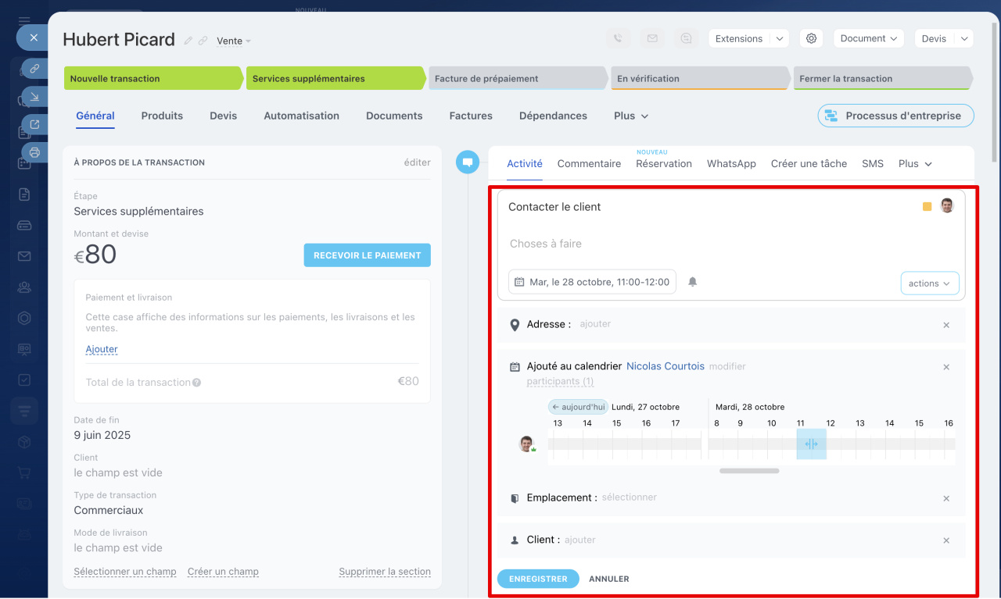
Task: Remove the Client field row
Action: [x=946, y=540]
